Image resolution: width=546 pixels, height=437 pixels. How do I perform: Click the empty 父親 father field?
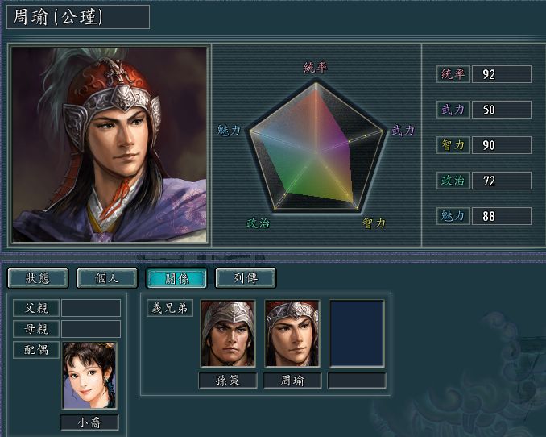tap(91, 308)
